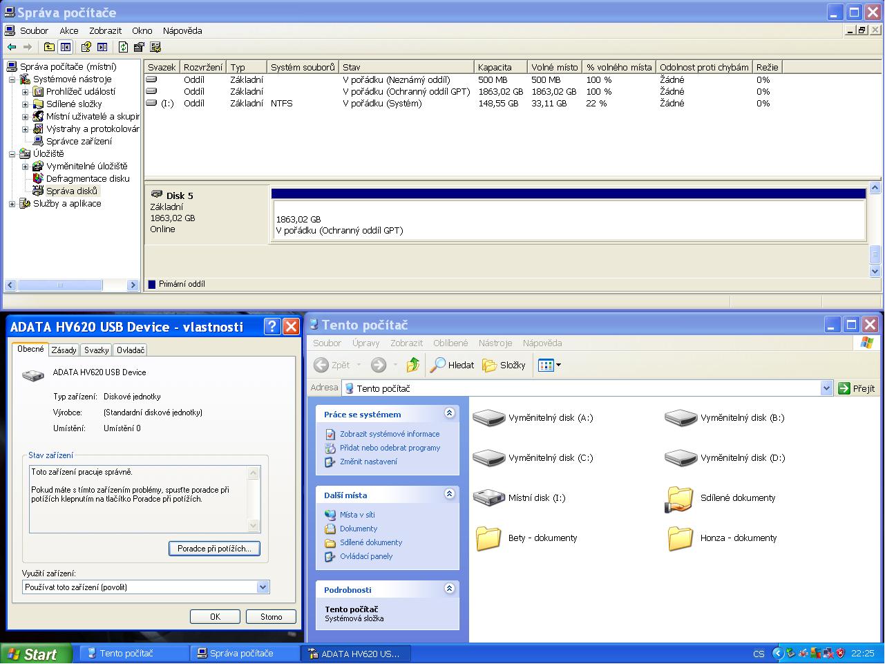Select Defragmentace disku in the tree
The width and height of the screenshot is (885, 664).
tap(87, 179)
